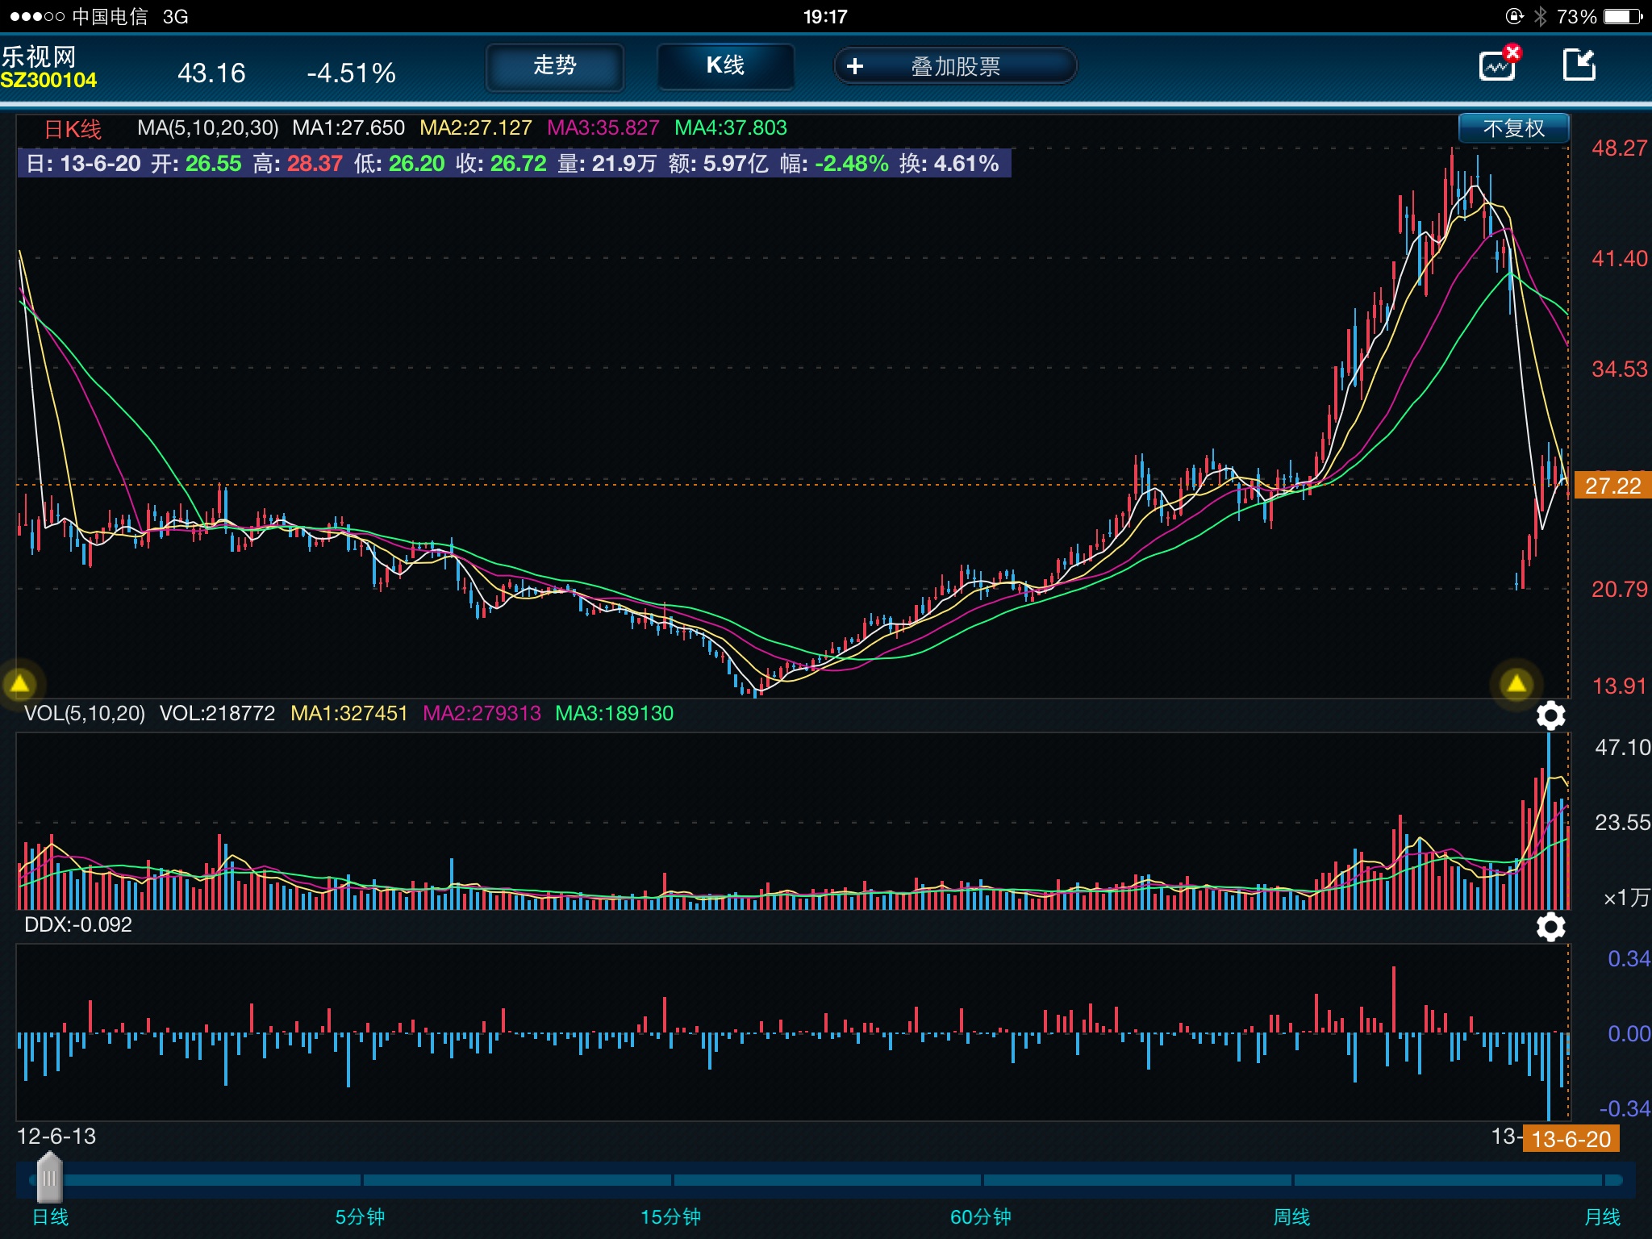
Task: Tap the 低: 26.20 low price
Action: (399, 164)
